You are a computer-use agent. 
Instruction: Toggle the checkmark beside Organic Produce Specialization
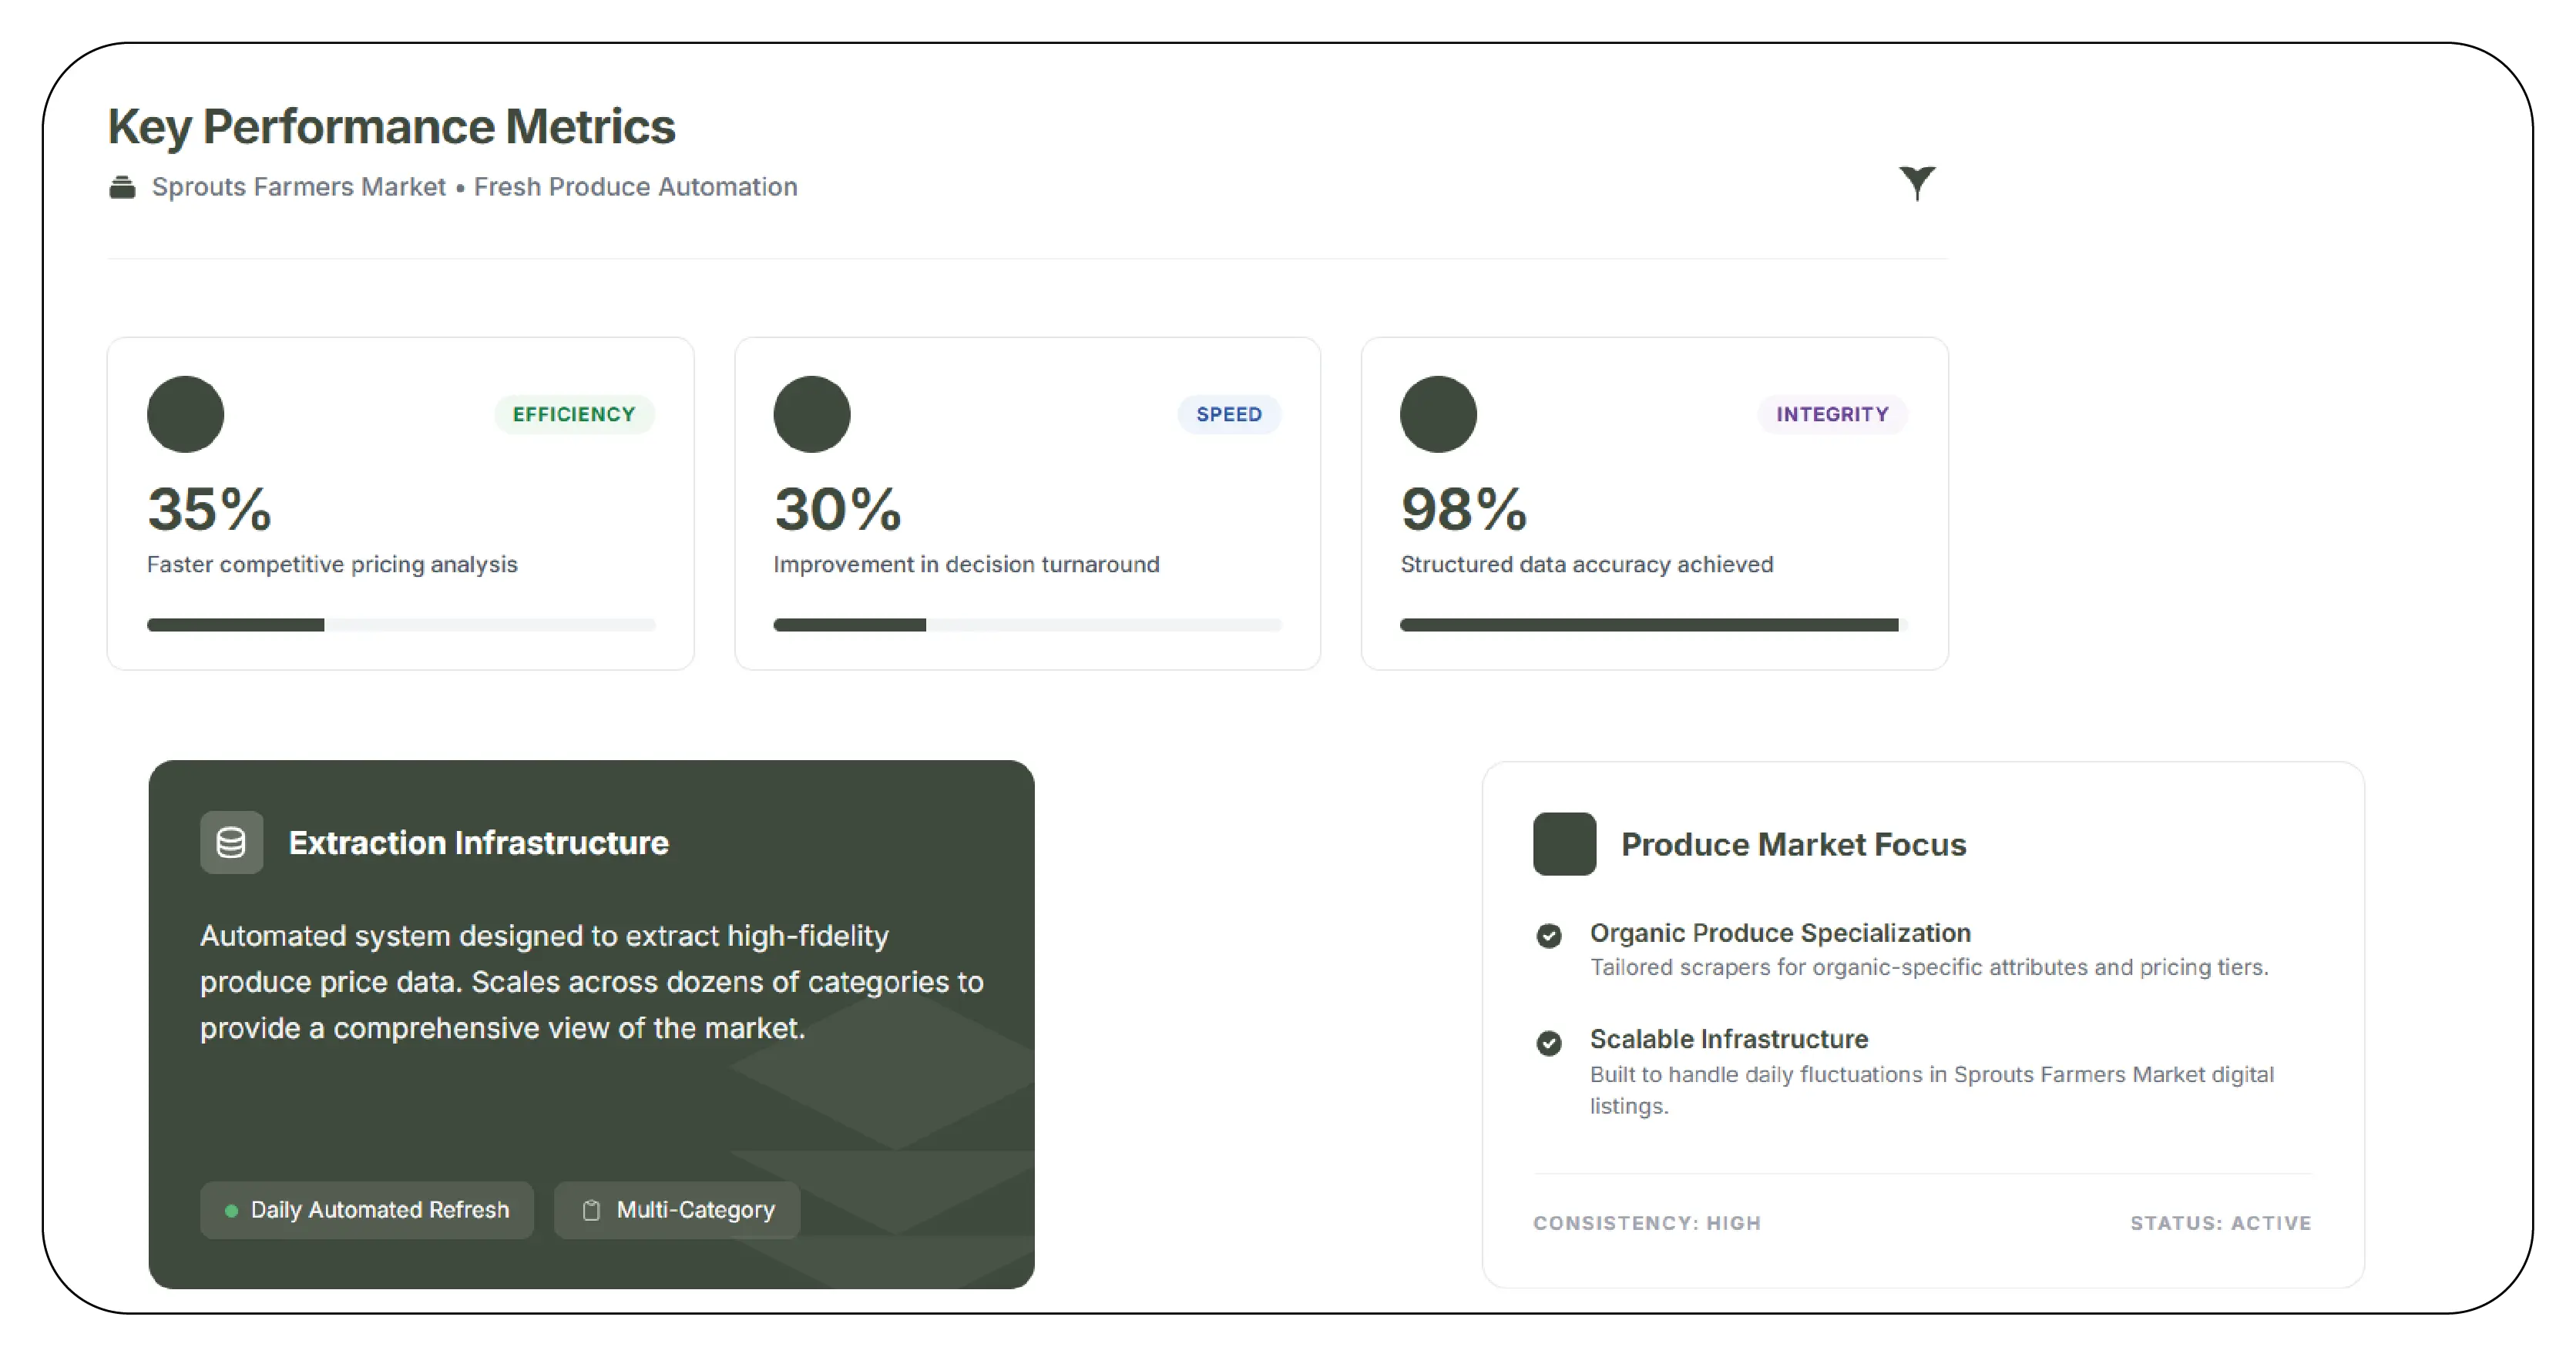pos(1549,936)
